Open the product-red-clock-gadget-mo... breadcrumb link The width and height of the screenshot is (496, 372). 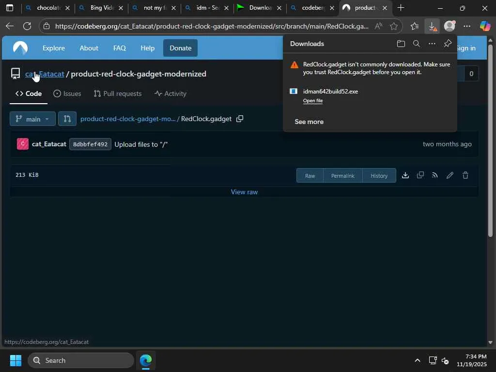point(128,119)
